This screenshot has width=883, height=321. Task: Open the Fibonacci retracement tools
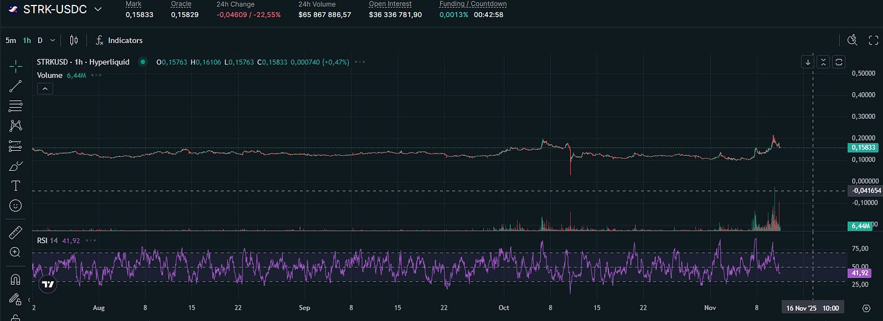tap(16, 106)
